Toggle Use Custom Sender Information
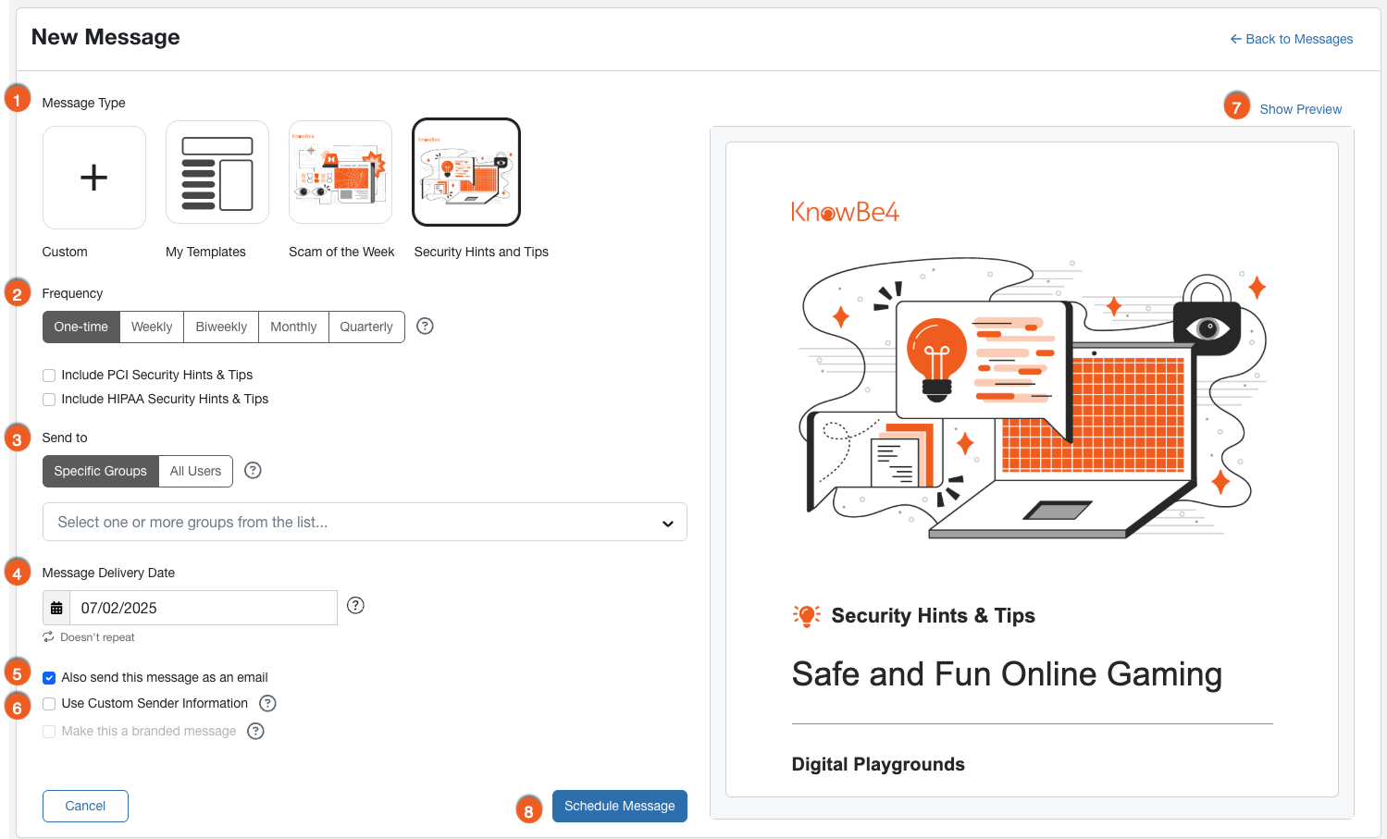Viewport: 1387px width, 839px height. (48, 703)
